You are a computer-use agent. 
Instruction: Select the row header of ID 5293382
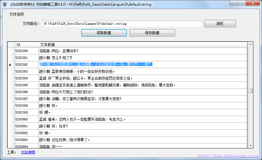(11, 65)
